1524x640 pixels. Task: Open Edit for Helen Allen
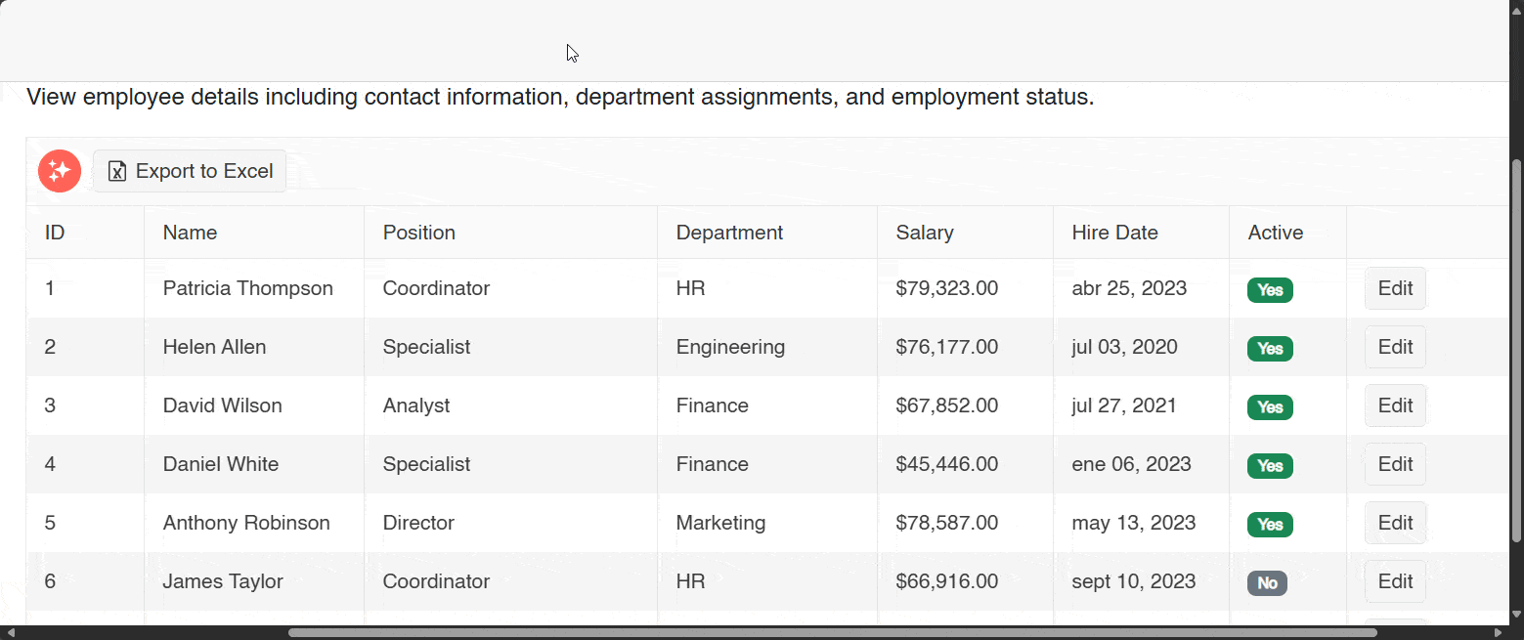point(1394,347)
